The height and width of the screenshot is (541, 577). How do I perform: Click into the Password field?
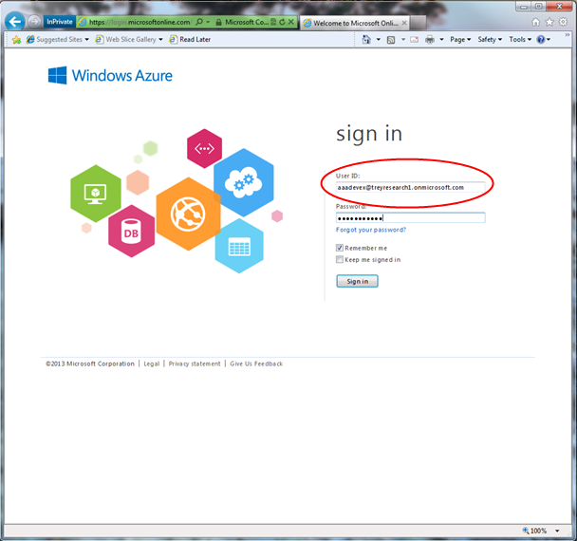click(410, 218)
